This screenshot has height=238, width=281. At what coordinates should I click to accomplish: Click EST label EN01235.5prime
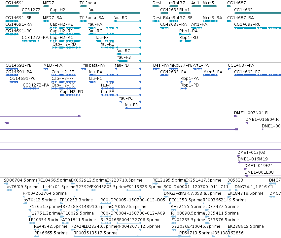(188, 220)
